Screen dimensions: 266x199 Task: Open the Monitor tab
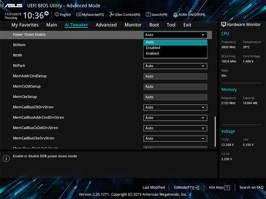click(133, 25)
